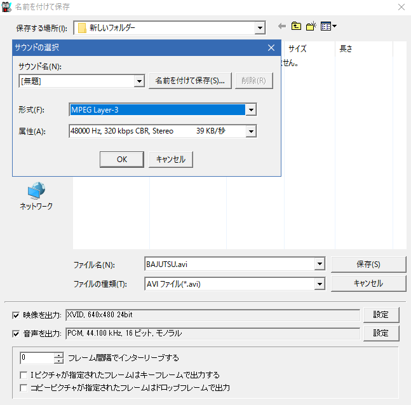
Task: Close the 名前を付けて保存 window
Action: (x=400, y=7)
